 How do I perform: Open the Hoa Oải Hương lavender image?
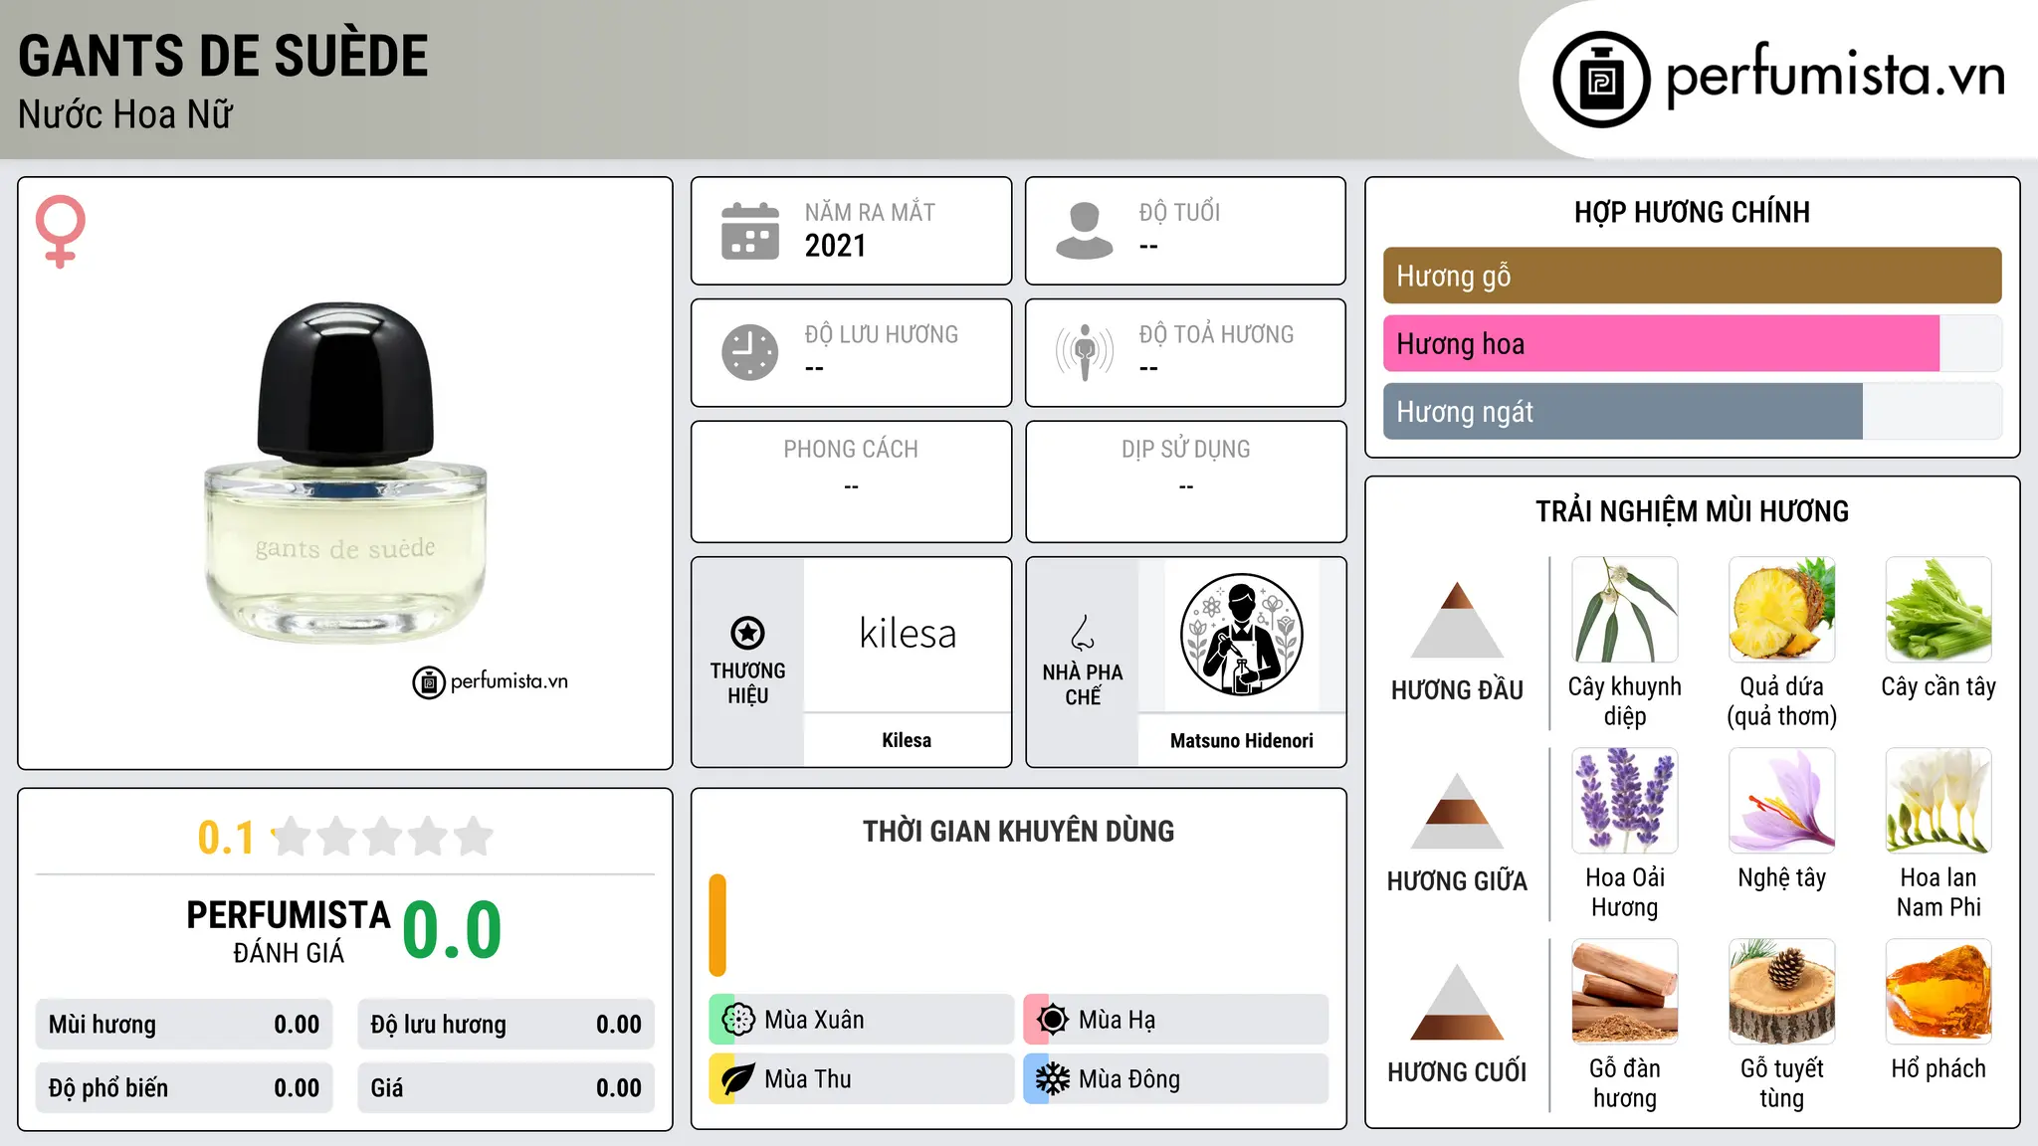pos(1625,801)
